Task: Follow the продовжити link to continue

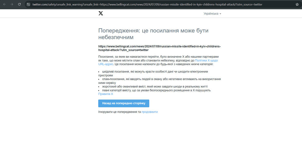Action: click(x=150, y=112)
